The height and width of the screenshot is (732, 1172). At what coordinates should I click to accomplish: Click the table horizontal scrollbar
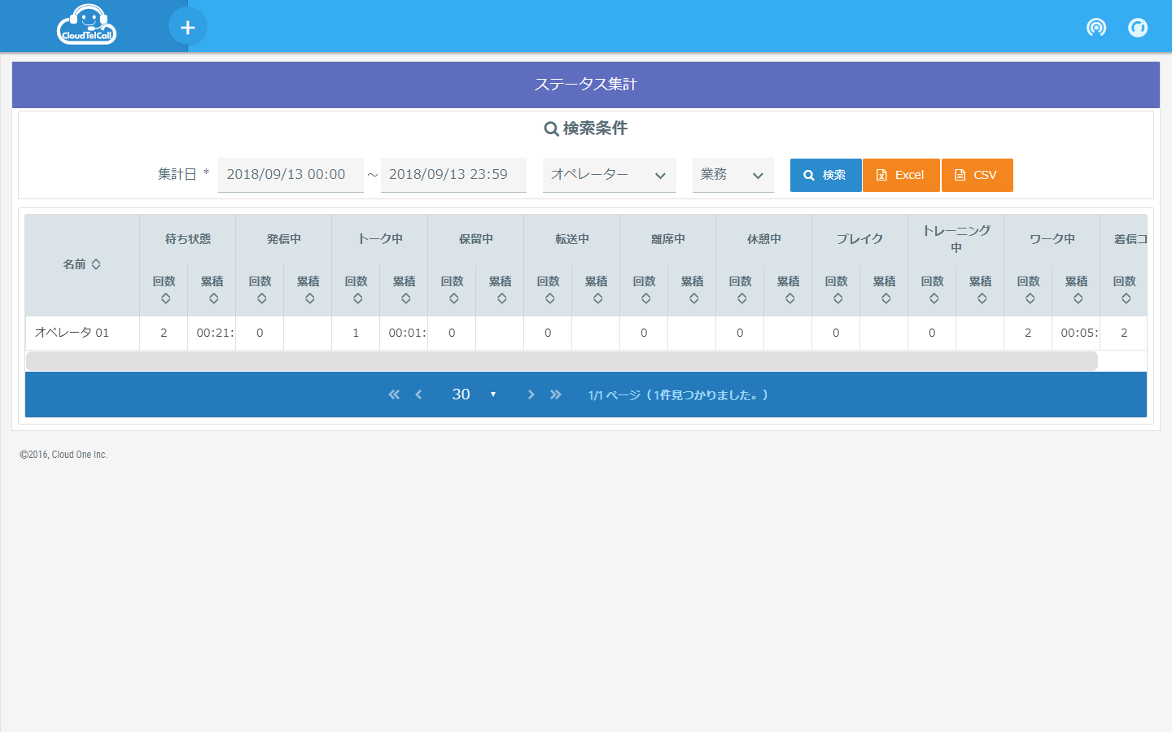pyautogui.click(x=562, y=360)
